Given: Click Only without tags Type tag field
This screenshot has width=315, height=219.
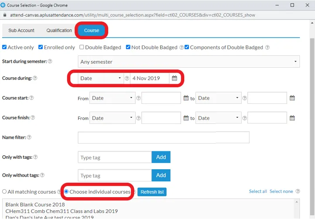Looking at the screenshot, I should pos(115,175).
